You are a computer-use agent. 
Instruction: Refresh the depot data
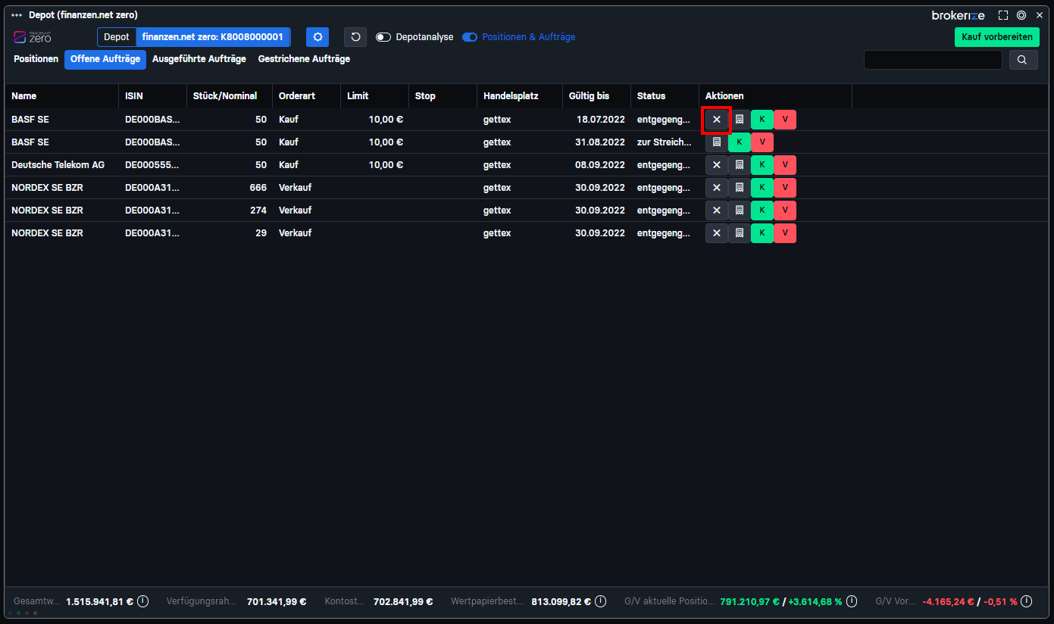[355, 37]
